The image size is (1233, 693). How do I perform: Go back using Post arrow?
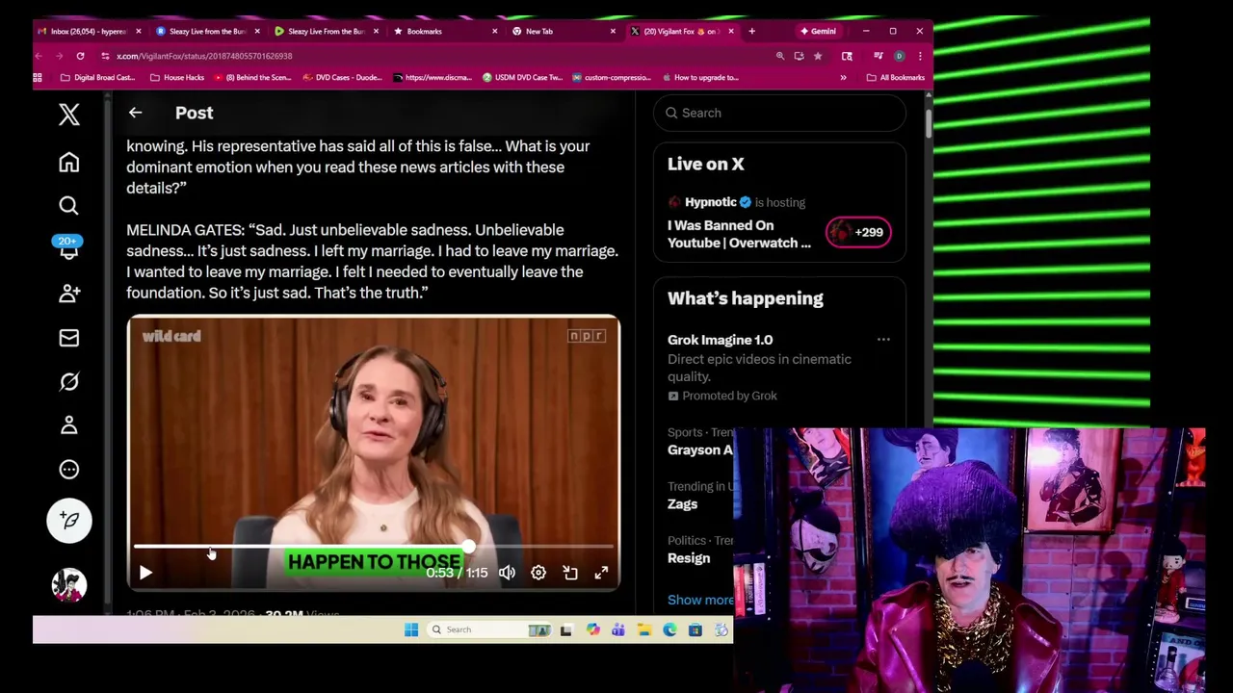[135, 113]
